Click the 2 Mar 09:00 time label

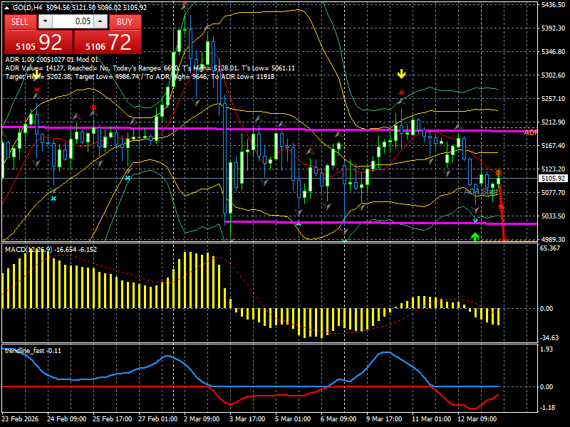202,419
